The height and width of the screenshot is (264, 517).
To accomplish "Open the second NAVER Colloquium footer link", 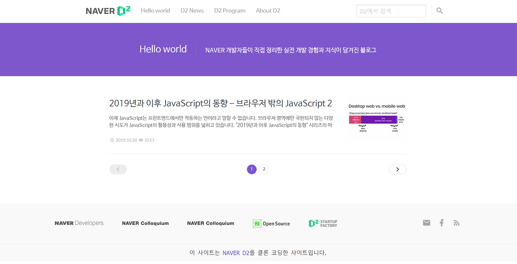I will (x=210, y=223).
